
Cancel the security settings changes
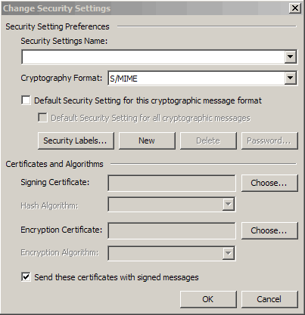pos(269,299)
